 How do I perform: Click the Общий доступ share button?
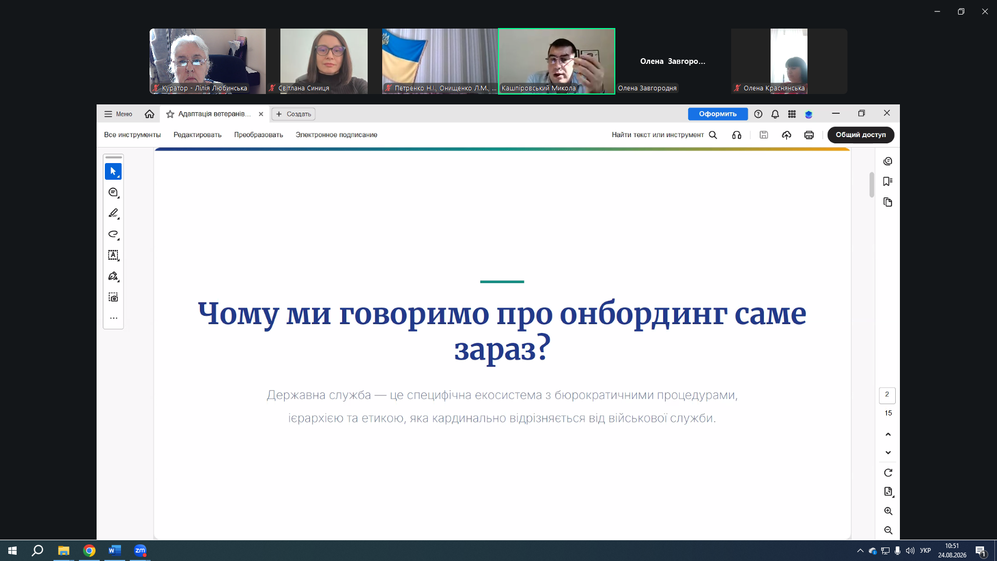pos(860,135)
